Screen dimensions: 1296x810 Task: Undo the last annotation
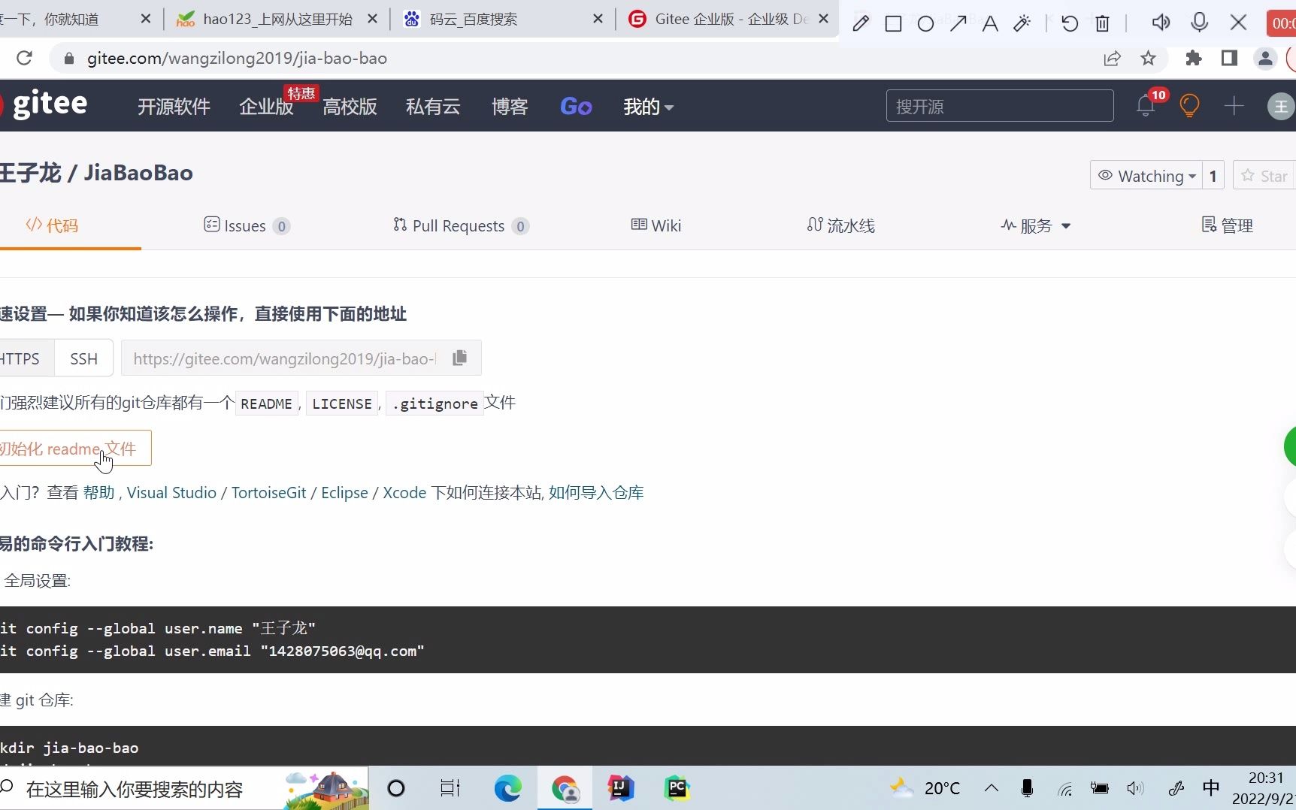[x=1069, y=23]
